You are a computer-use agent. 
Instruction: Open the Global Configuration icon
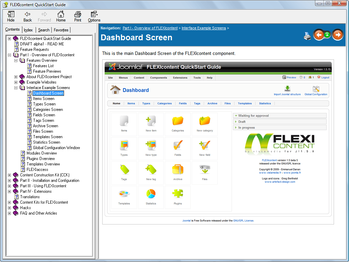pyautogui.click(x=316, y=89)
